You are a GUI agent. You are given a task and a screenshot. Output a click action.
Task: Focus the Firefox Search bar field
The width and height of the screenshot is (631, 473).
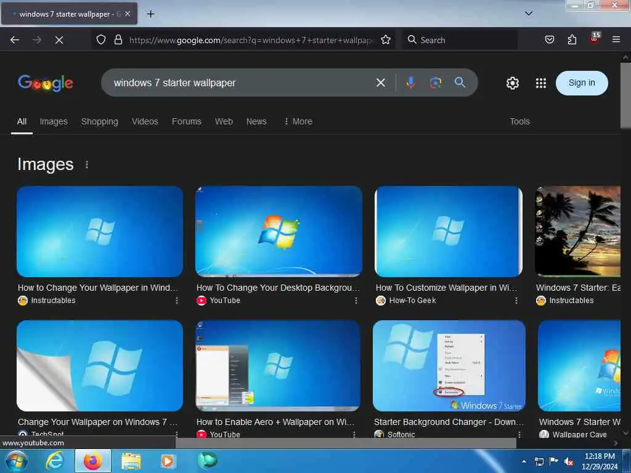(x=460, y=40)
